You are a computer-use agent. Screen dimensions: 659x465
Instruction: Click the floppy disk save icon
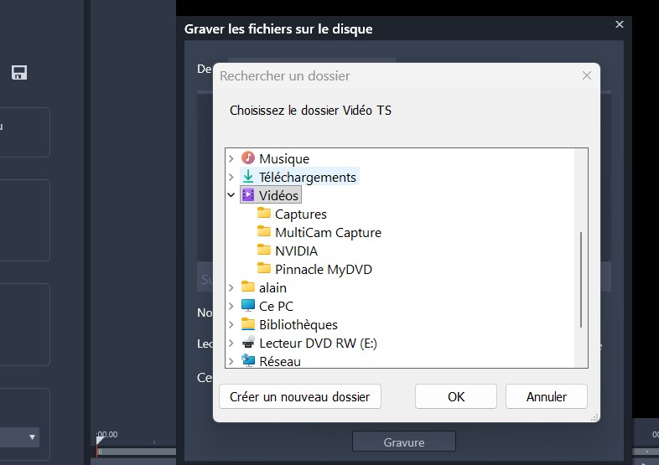pos(19,73)
